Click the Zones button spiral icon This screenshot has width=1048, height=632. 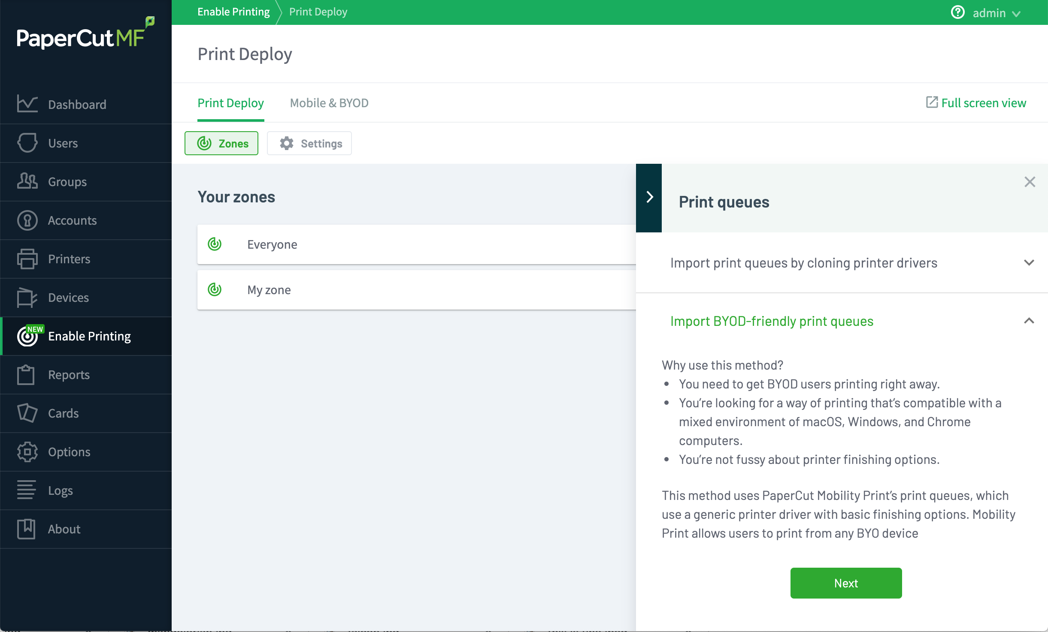[x=204, y=143]
